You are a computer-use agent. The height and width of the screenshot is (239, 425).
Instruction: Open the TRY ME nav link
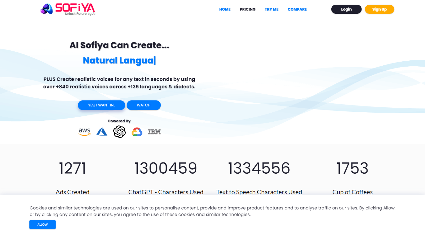[x=272, y=9]
